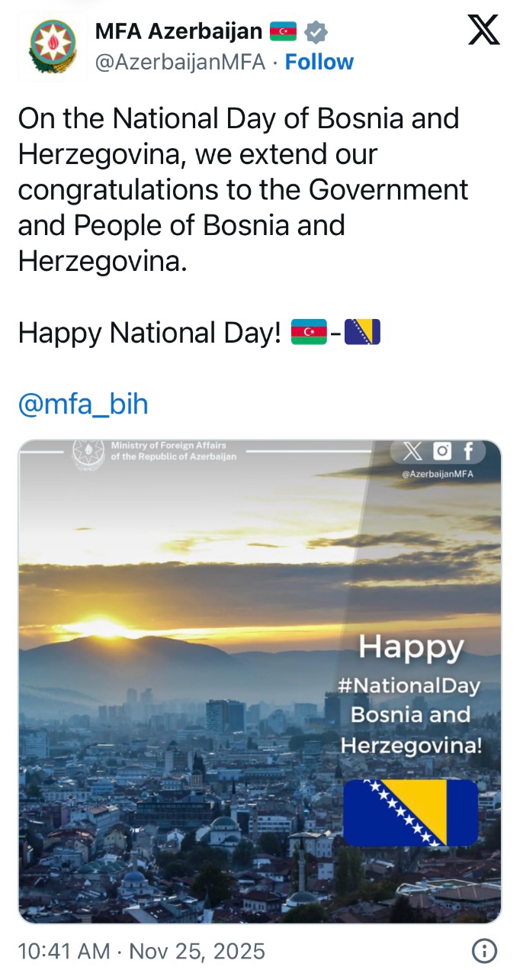Click the #NationalDay text in the photo
Viewport: 523px width, 970px height.
coord(409,685)
